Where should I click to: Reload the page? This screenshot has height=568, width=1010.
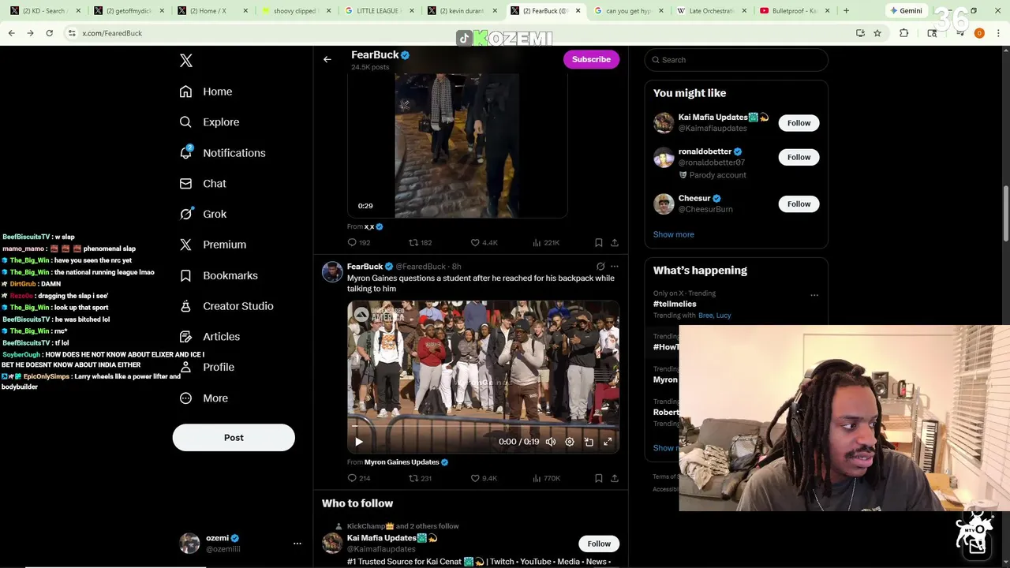point(49,33)
